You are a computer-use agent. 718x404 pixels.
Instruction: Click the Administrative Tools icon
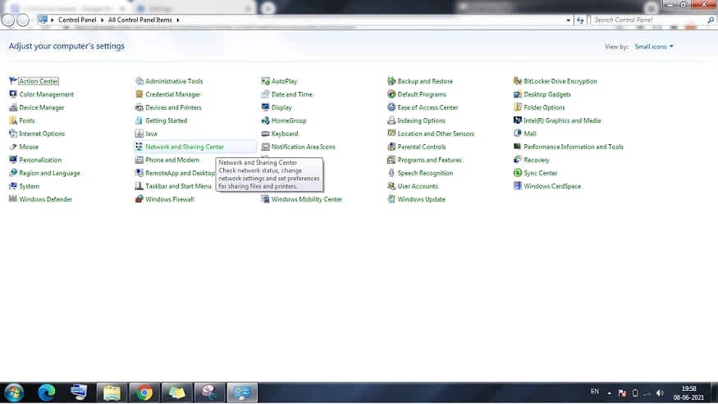[139, 81]
